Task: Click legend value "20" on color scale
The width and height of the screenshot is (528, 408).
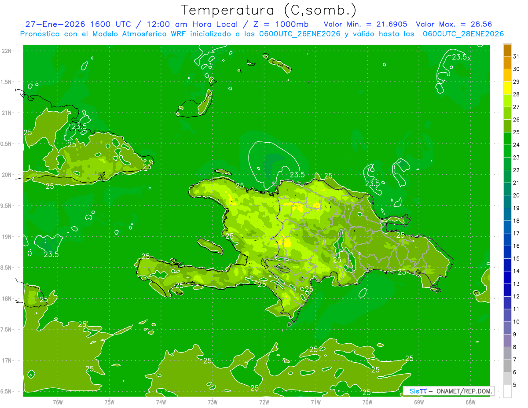Action: [x=516, y=195]
